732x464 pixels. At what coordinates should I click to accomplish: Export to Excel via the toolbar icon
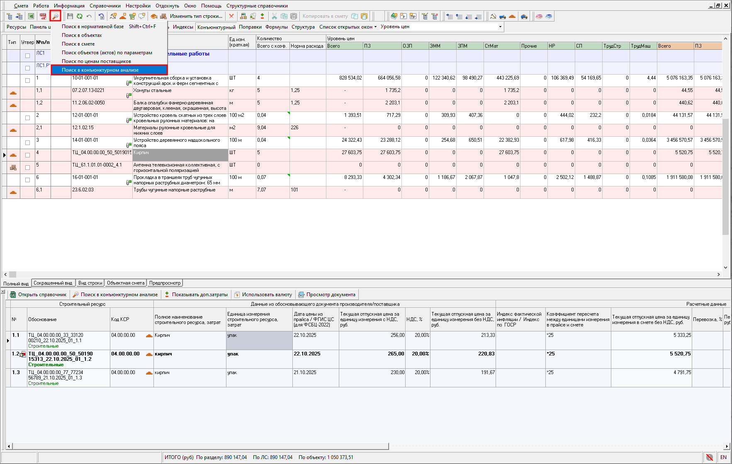[31, 16]
